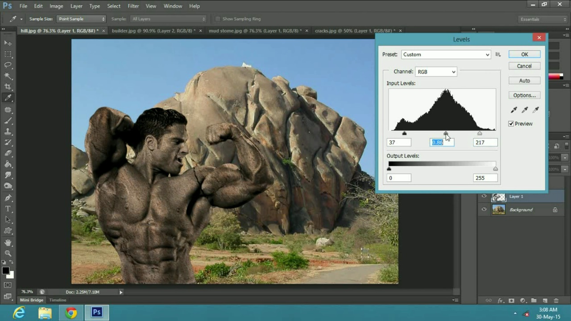Click Cancel in Levels dialog
Image resolution: width=571 pixels, height=321 pixels.
(x=525, y=66)
